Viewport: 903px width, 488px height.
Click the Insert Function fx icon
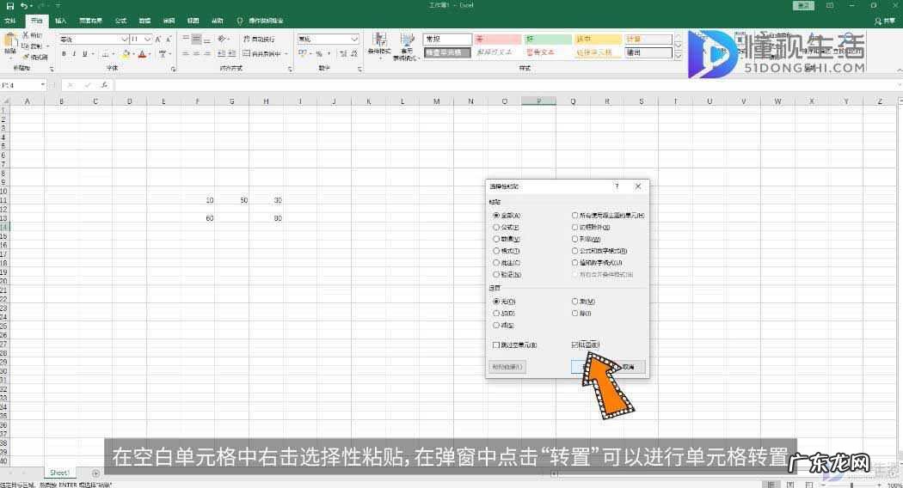[x=104, y=85]
